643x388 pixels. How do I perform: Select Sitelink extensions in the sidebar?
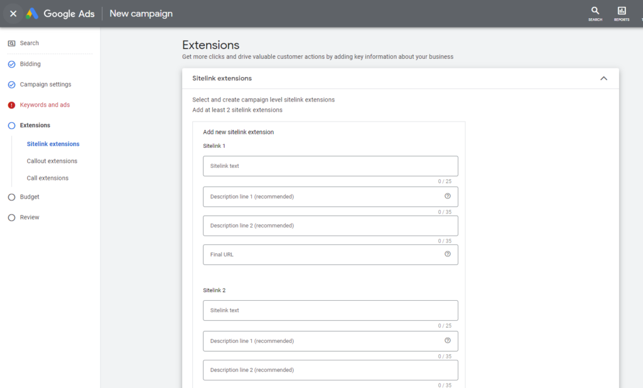coord(53,144)
